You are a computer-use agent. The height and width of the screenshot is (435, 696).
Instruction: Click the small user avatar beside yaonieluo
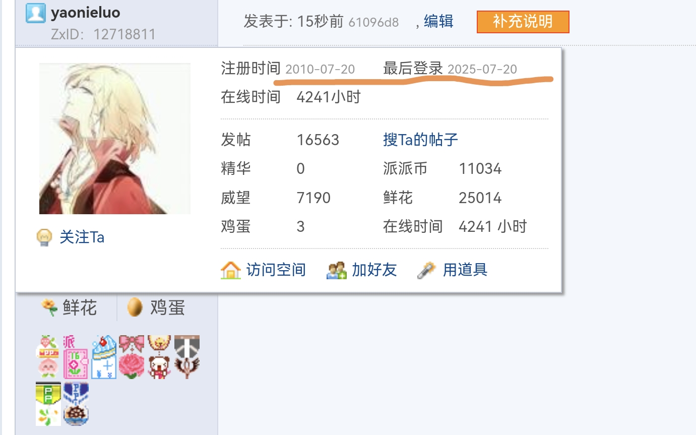click(36, 13)
